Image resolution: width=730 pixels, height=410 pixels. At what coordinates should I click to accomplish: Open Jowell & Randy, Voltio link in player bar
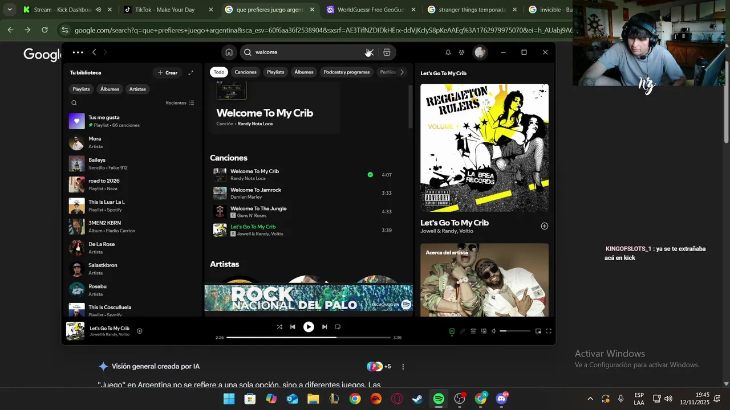click(x=109, y=334)
